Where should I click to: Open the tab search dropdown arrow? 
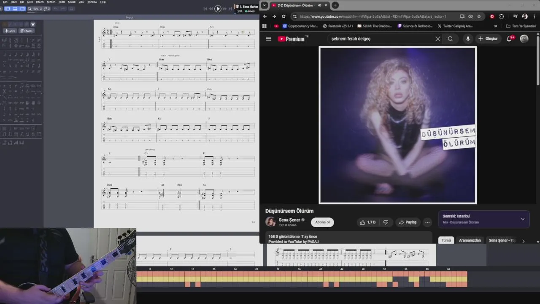[x=264, y=5]
